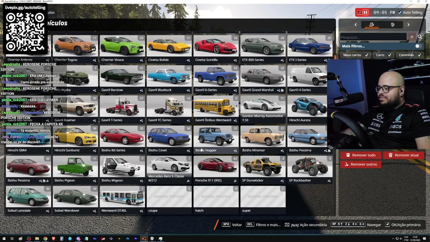
Task: Select the Cherrier Tograc vehicle
Action: (x=75, y=49)
